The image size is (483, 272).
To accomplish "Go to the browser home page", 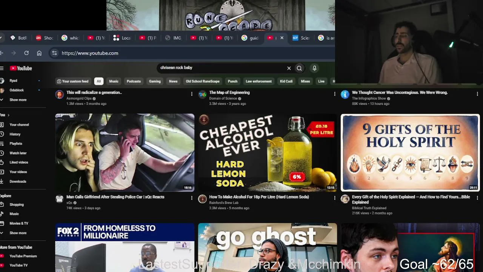I will pyautogui.click(x=39, y=53).
